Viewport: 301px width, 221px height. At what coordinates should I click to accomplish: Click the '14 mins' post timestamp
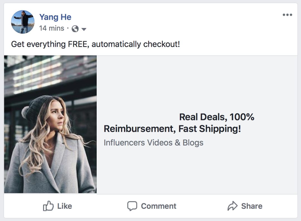[52, 28]
